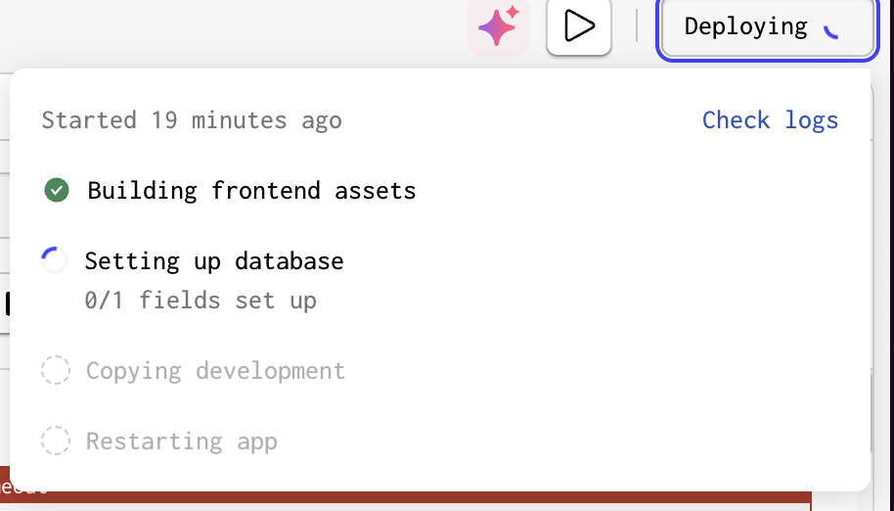
Task: Click the AI sparkle assistant icon
Action: [x=498, y=26]
